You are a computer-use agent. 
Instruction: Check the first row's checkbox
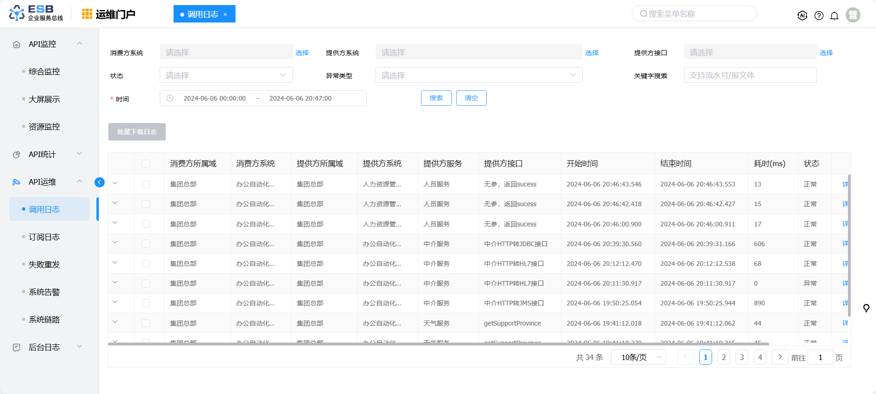click(x=146, y=184)
